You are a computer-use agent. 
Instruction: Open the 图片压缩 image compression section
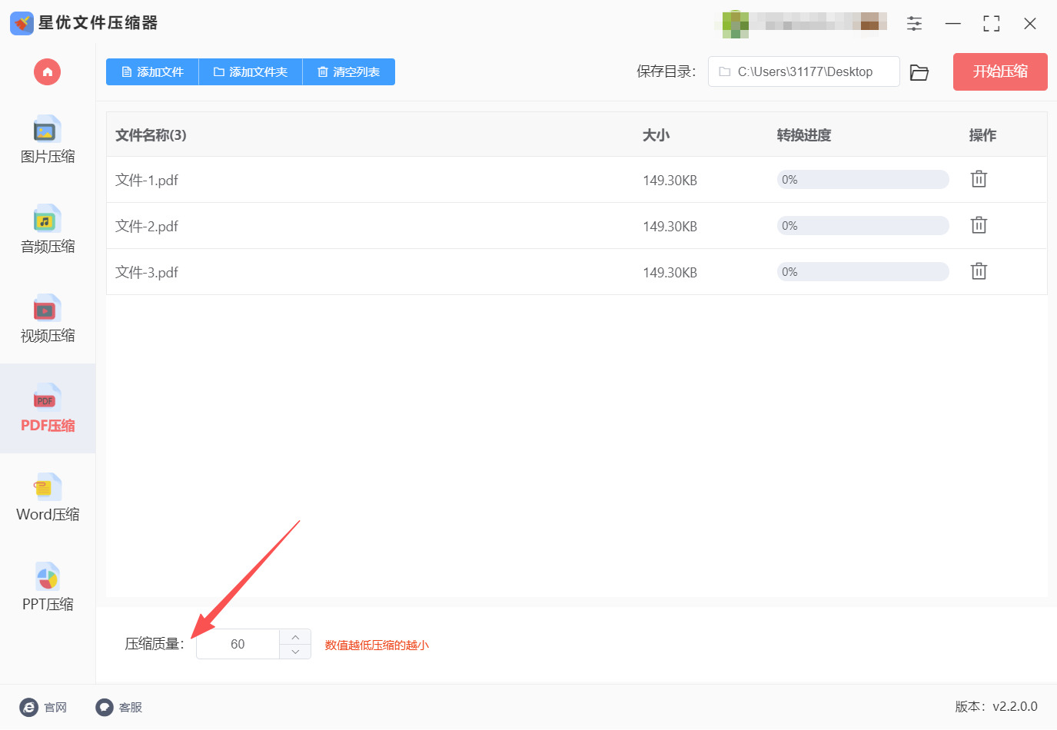(x=48, y=140)
